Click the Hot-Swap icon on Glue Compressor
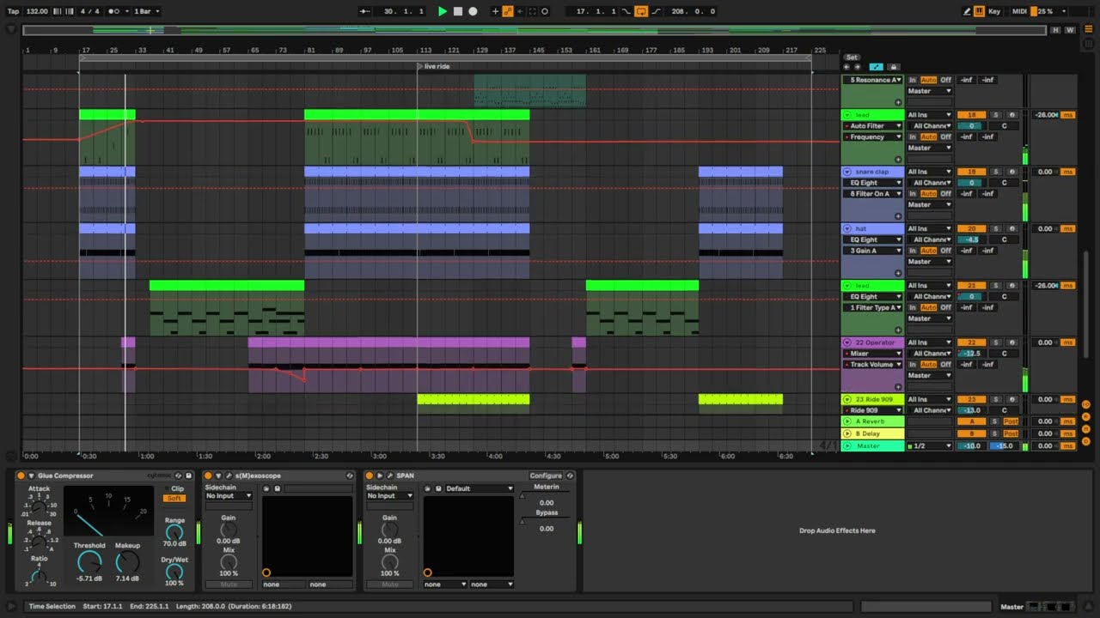The width and height of the screenshot is (1100, 618). coord(178,476)
